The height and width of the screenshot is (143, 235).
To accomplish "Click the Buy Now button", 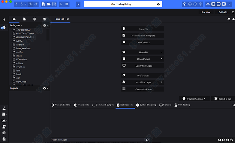I will [206, 12].
